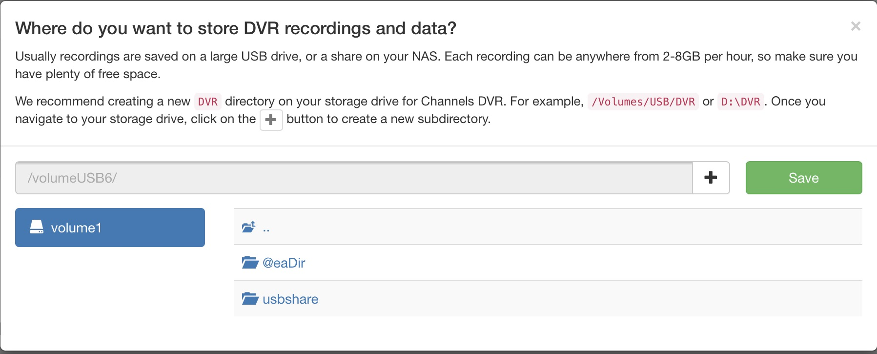Screen dimensions: 877x354
Task: Click the plus button beside the path field
Action: click(711, 178)
